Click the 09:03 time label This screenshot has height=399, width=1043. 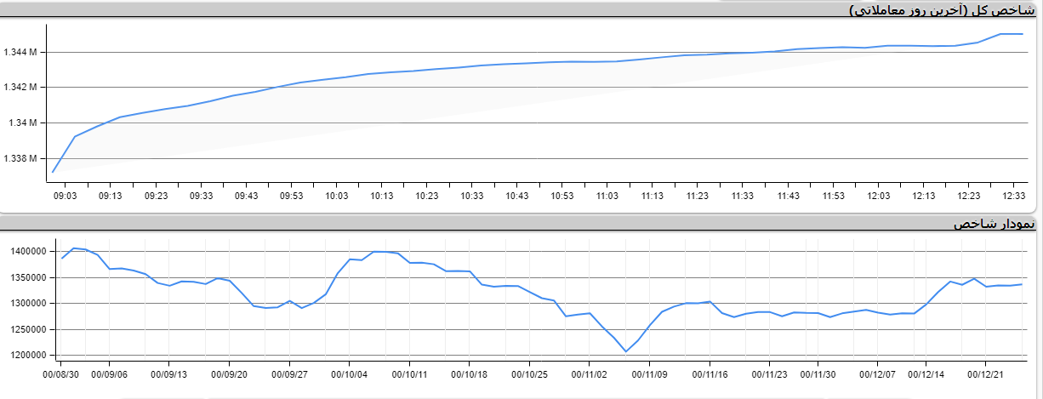65,196
